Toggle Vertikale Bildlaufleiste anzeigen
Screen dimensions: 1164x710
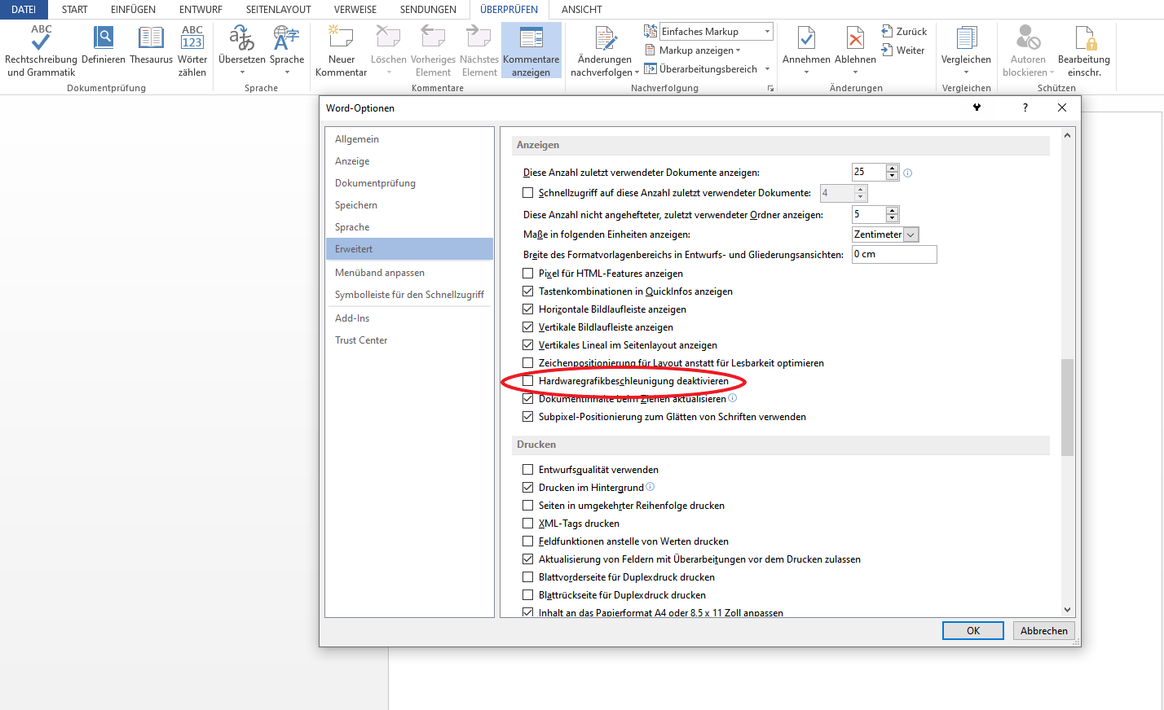(528, 327)
